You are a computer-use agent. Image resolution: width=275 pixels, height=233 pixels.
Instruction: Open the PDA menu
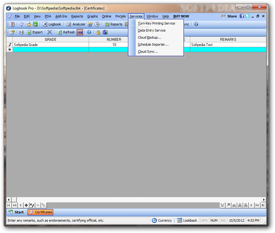(x=48, y=16)
